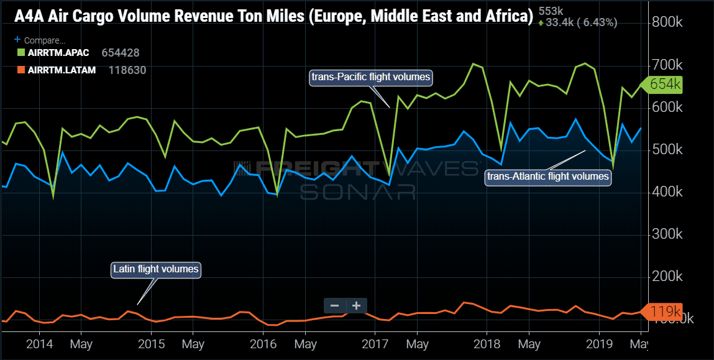714x360 pixels.
Task: Click the 2017 label on time axis
Action: coord(375,344)
